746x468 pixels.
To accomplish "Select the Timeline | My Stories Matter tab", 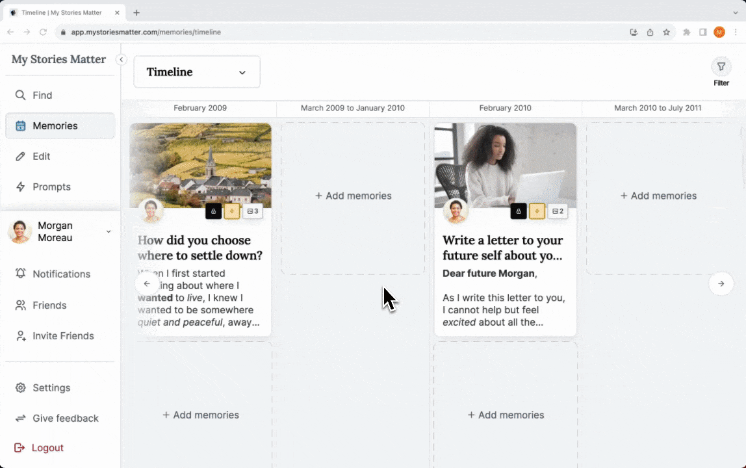I will (64, 13).
